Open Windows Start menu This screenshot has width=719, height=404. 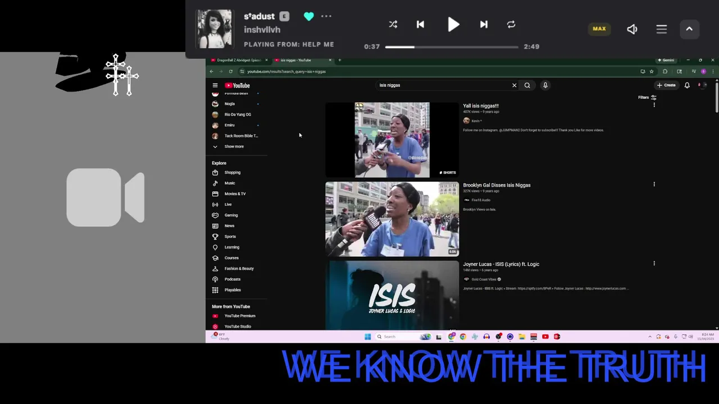367,337
